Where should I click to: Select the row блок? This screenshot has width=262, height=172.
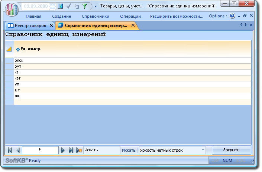pos(132,60)
